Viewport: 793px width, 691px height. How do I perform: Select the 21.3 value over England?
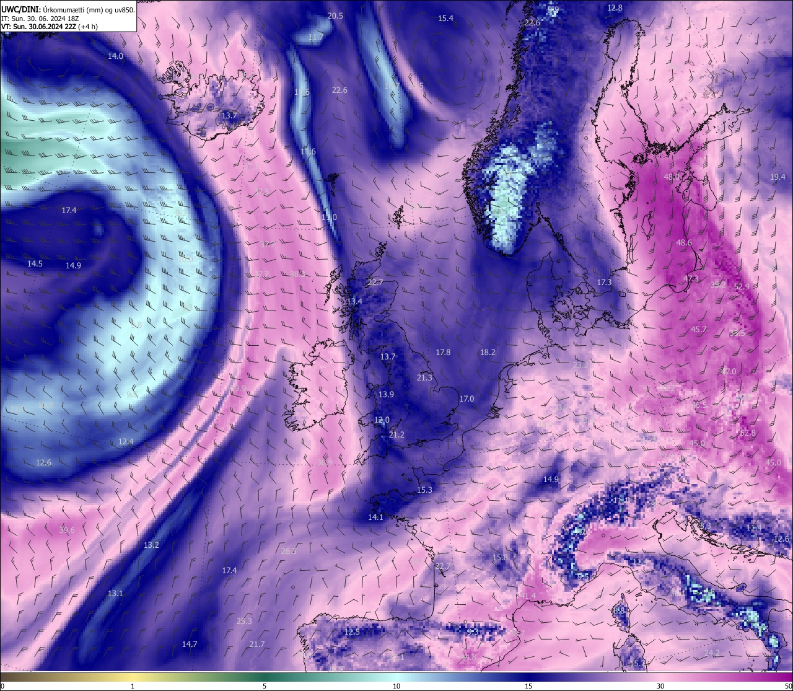tap(424, 377)
